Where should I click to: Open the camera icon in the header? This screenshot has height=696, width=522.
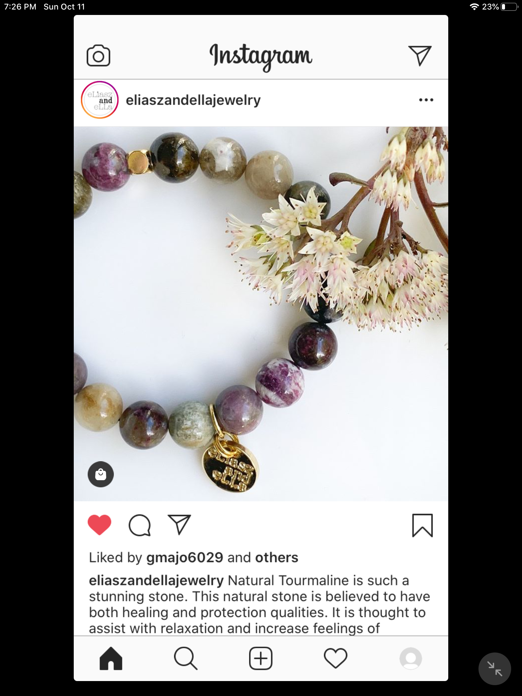(99, 56)
